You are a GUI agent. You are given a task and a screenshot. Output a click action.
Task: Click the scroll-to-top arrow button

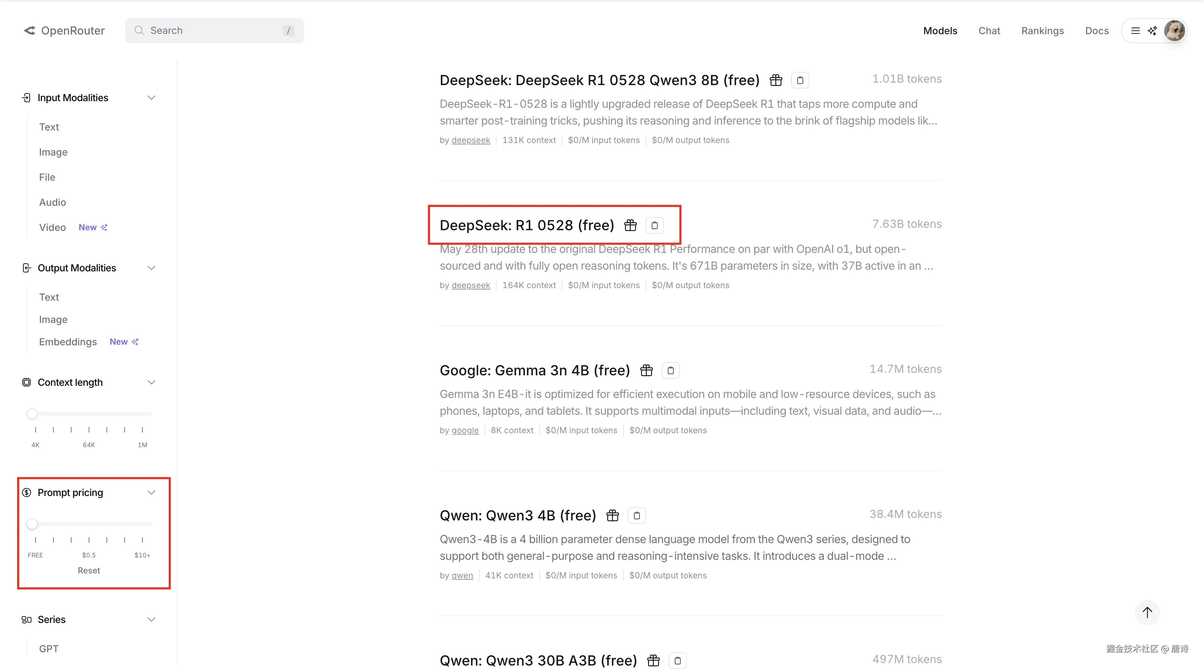[1147, 612]
